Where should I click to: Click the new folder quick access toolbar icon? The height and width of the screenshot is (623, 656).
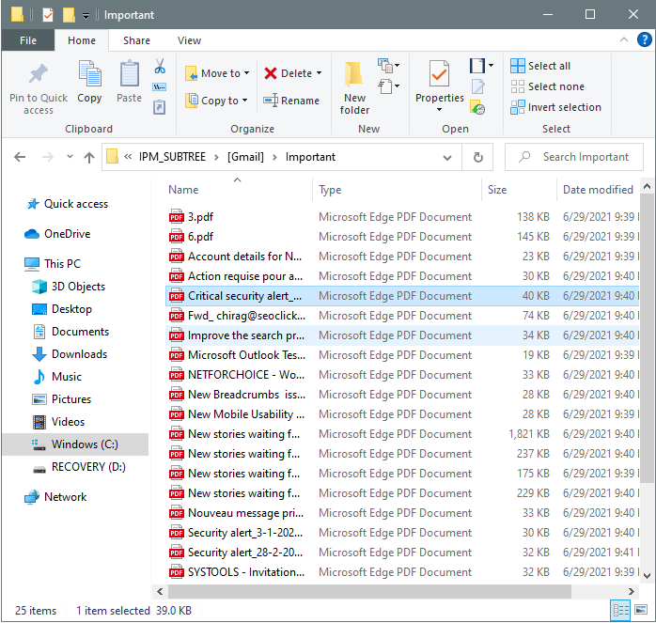tap(69, 15)
